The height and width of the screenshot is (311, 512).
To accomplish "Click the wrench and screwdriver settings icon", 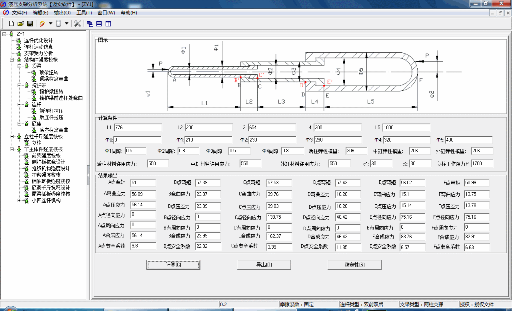I will (x=78, y=24).
